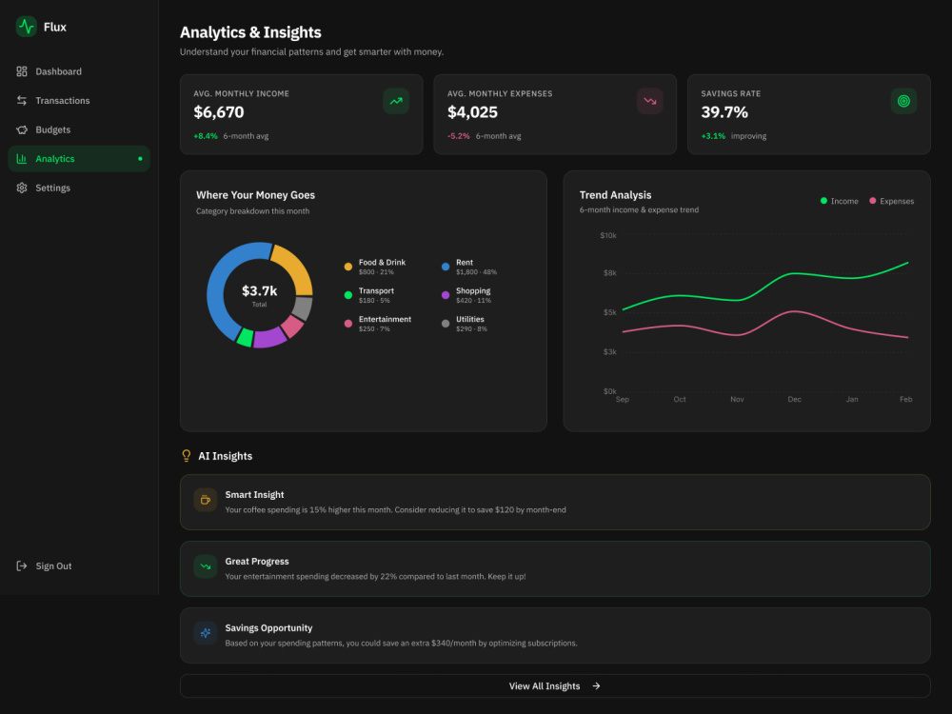Click the $3.7k total in donut center
Image resolution: width=952 pixels, height=714 pixels.
(x=259, y=290)
